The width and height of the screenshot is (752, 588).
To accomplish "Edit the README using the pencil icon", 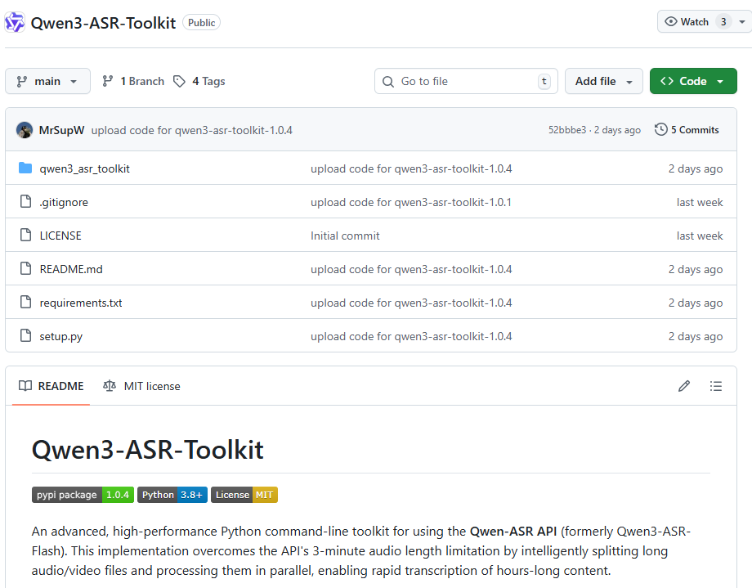I will [x=684, y=386].
